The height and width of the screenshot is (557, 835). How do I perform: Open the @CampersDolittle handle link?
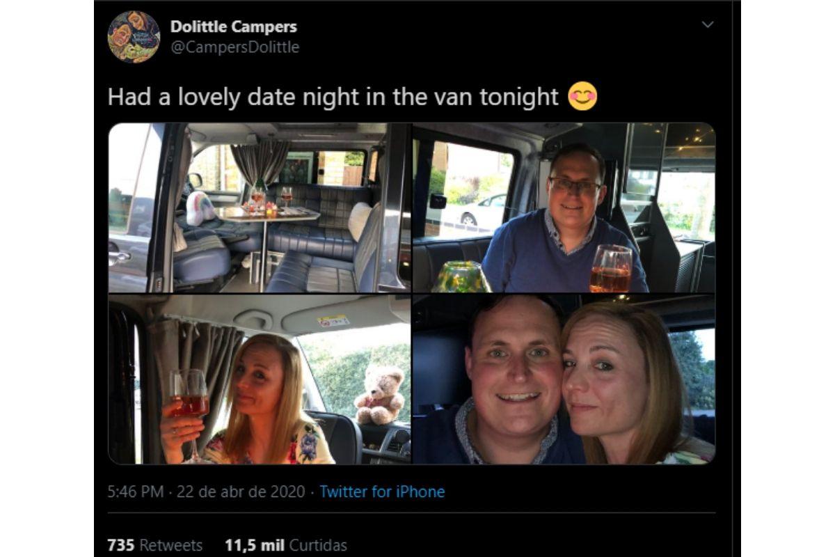234,47
